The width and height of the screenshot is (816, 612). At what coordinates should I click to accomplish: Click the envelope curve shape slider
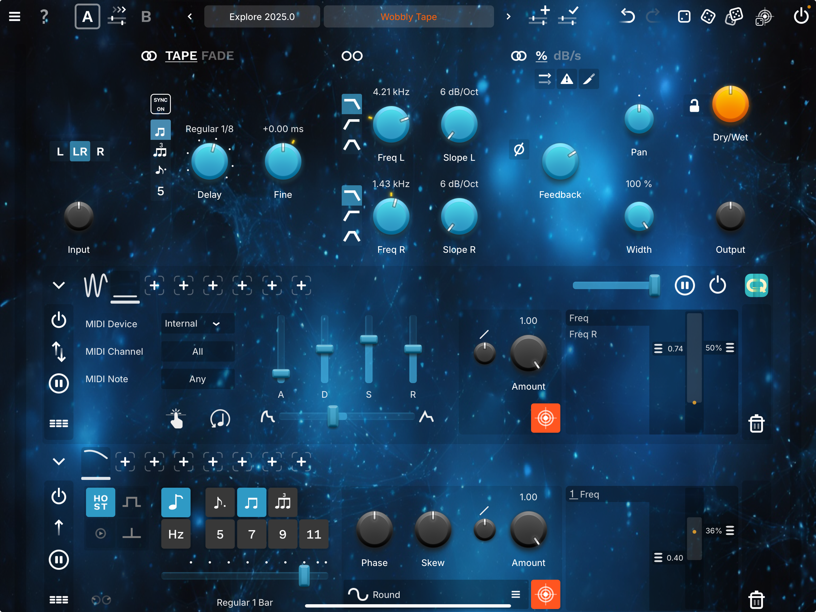tap(347, 416)
